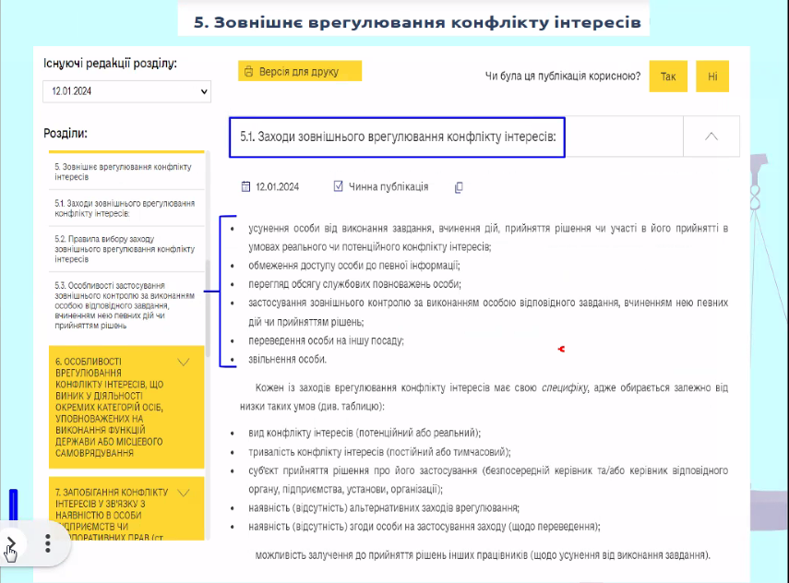Click the right arrow on floating toolbar

pos(11,543)
